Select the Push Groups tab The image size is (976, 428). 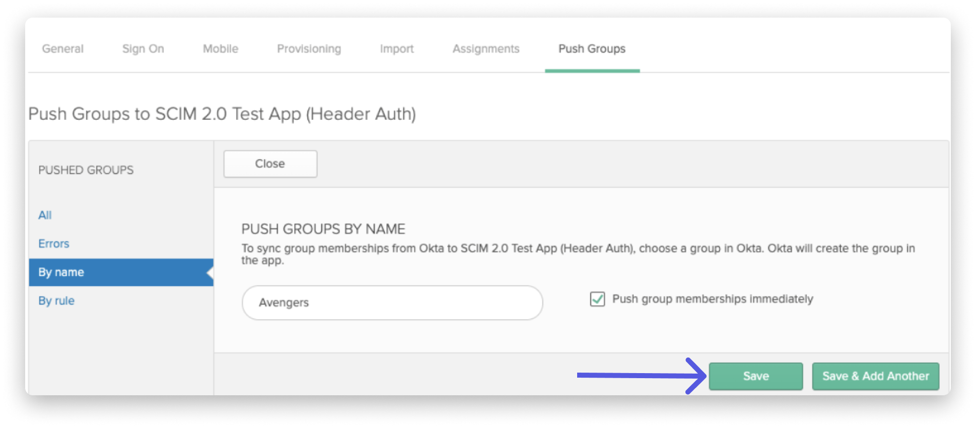(x=592, y=49)
